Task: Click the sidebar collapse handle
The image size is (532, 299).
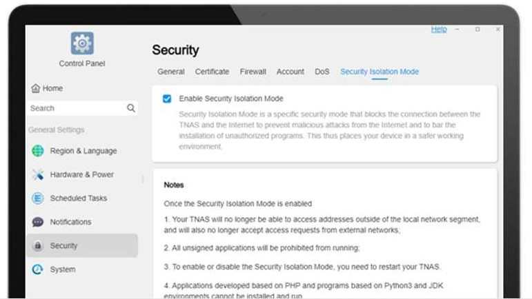Action: tap(143, 179)
